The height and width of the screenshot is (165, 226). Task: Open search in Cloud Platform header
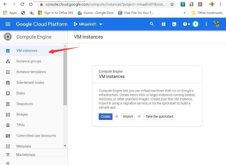[x=152, y=24]
